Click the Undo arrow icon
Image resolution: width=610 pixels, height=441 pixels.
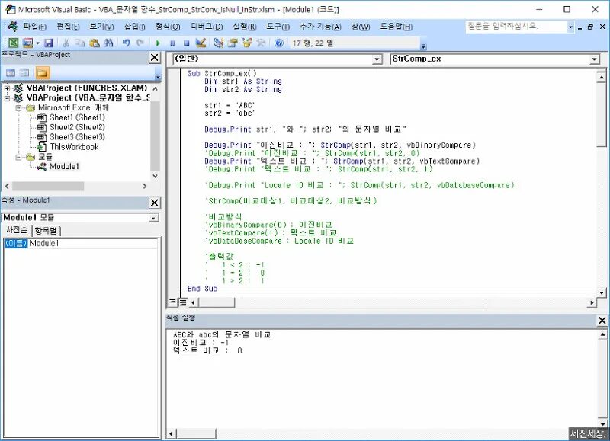(126, 43)
